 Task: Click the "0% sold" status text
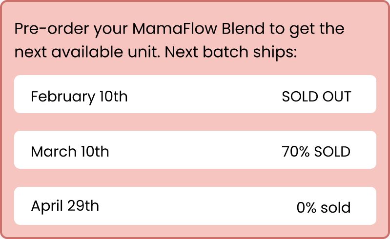click(323, 208)
